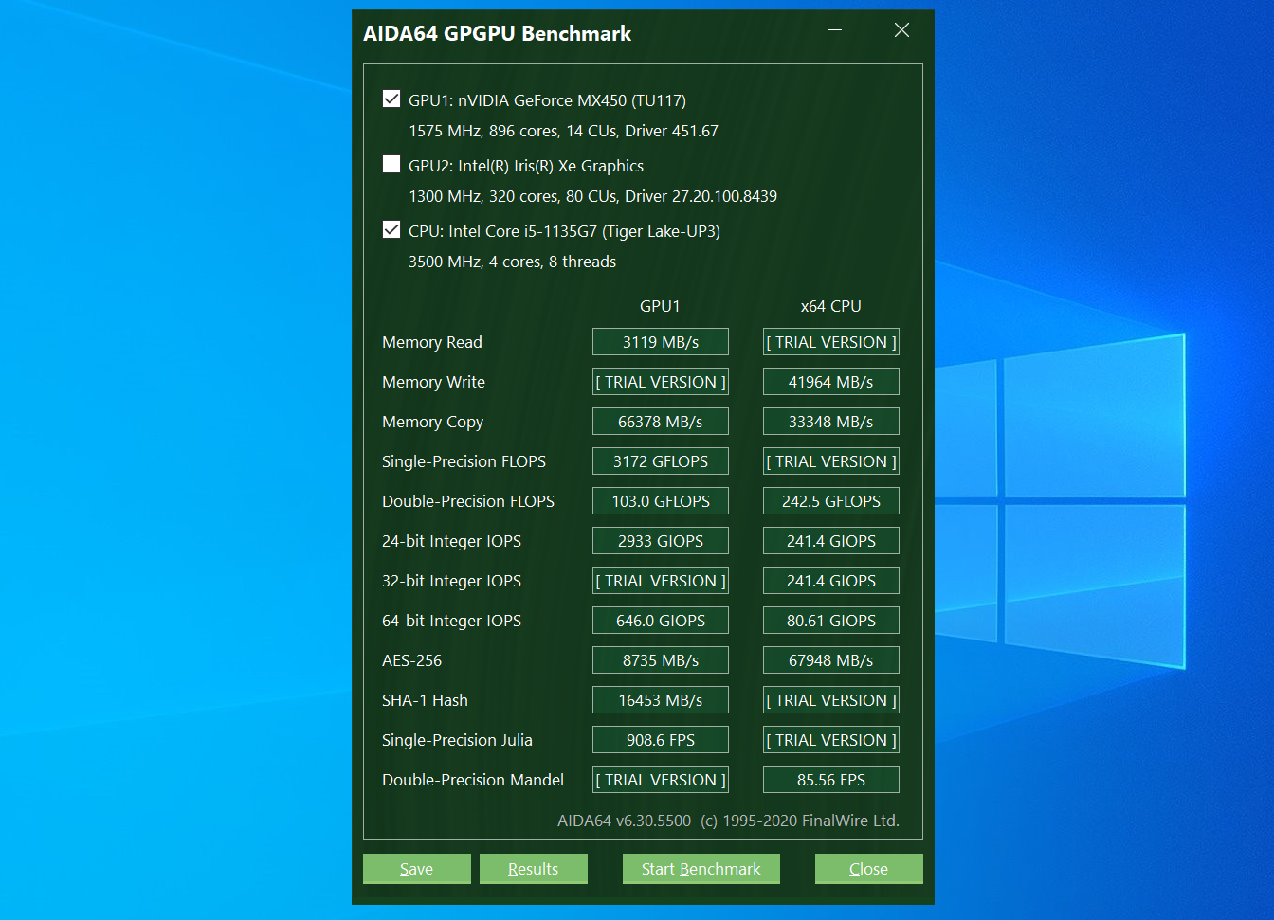The height and width of the screenshot is (920, 1274).
Task: Click GPU2 details text 1300 MHz, 320 cores
Action: 592,196
